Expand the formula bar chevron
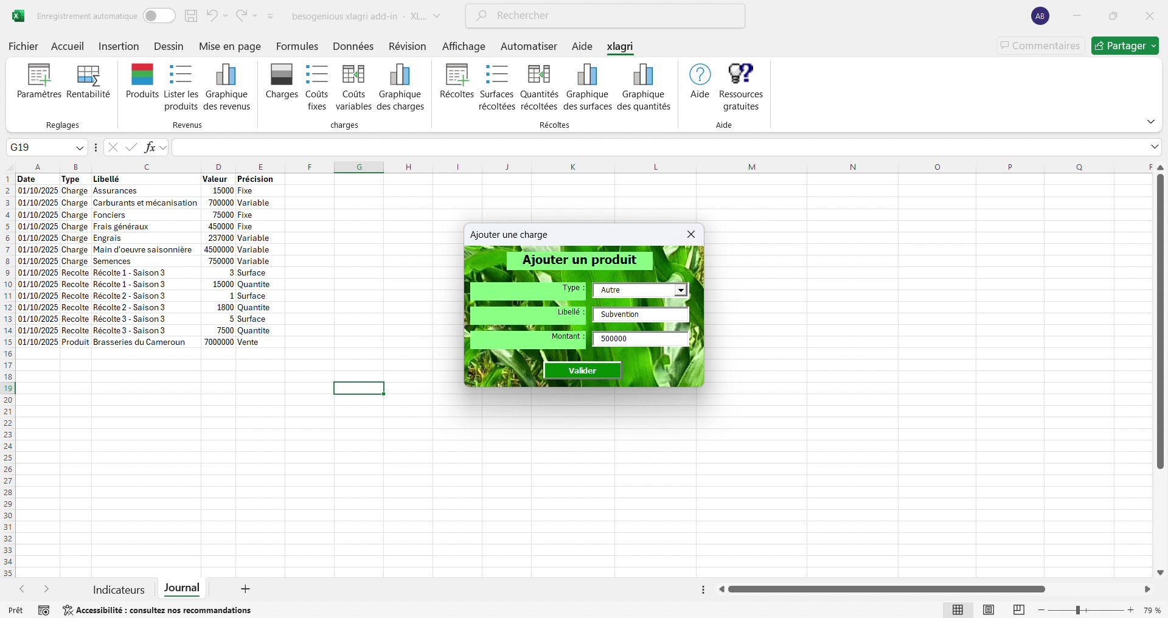Viewport: 1168px width, 618px height. (1154, 147)
